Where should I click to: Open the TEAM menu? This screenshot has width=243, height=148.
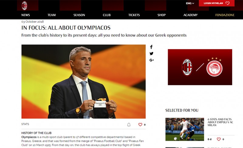click(x=52, y=15)
